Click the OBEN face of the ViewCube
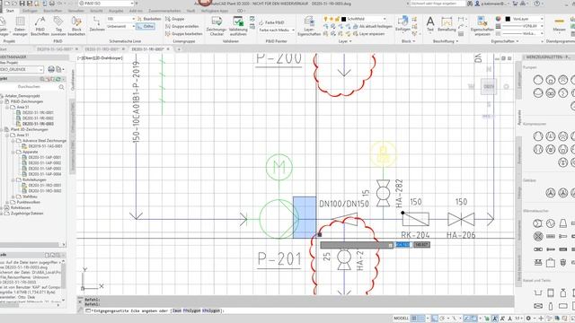This screenshot has width=575, height=323. (x=489, y=87)
